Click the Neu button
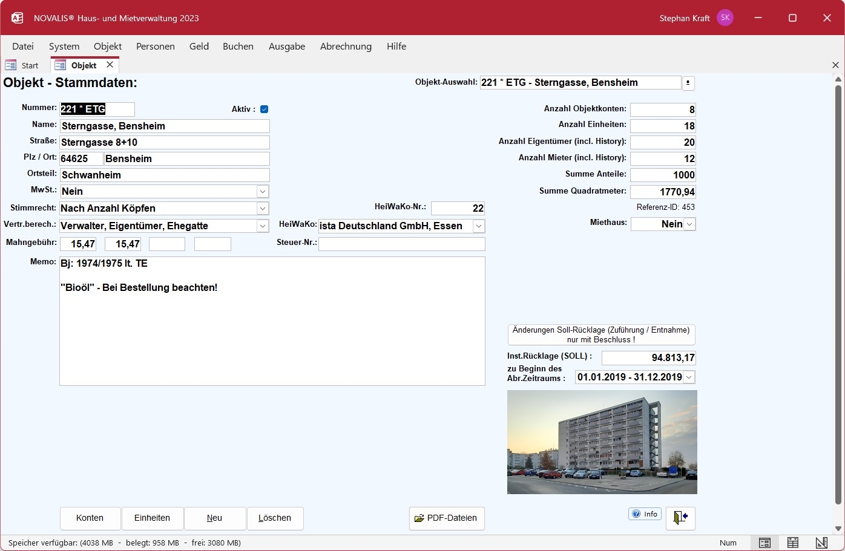 coord(215,518)
